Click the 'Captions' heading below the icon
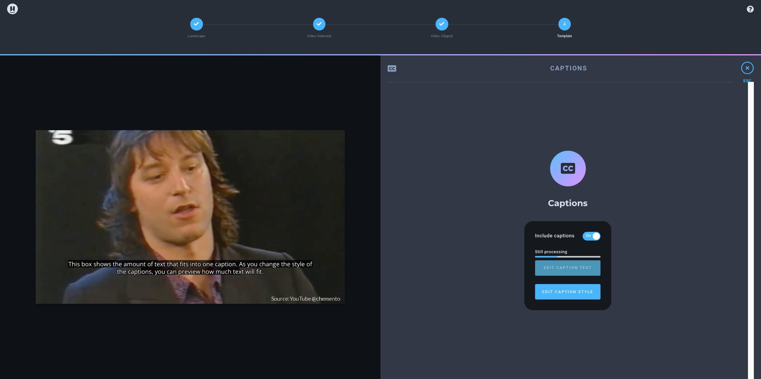 (568, 203)
